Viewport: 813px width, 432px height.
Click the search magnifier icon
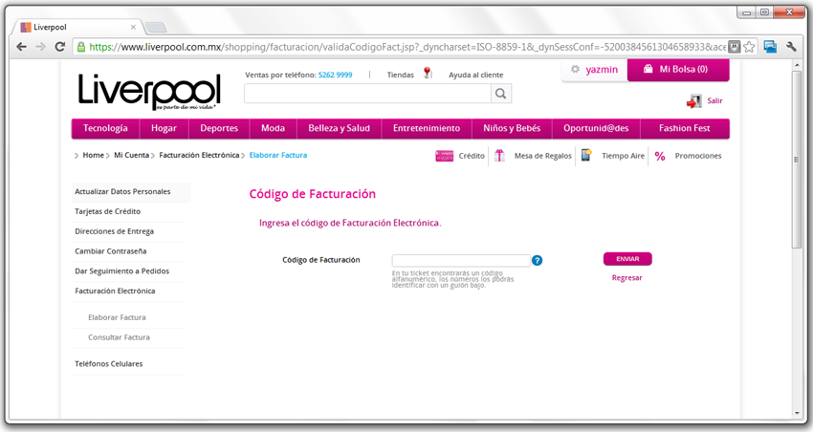click(501, 94)
